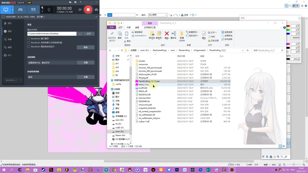Open the Bandicam Video sidebar tab
Screen dimensions: 308x173
[x=8, y=39]
